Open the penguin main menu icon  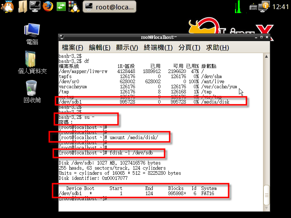point(7,6)
